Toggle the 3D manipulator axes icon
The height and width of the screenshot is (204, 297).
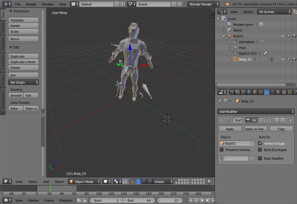(132, 181)
